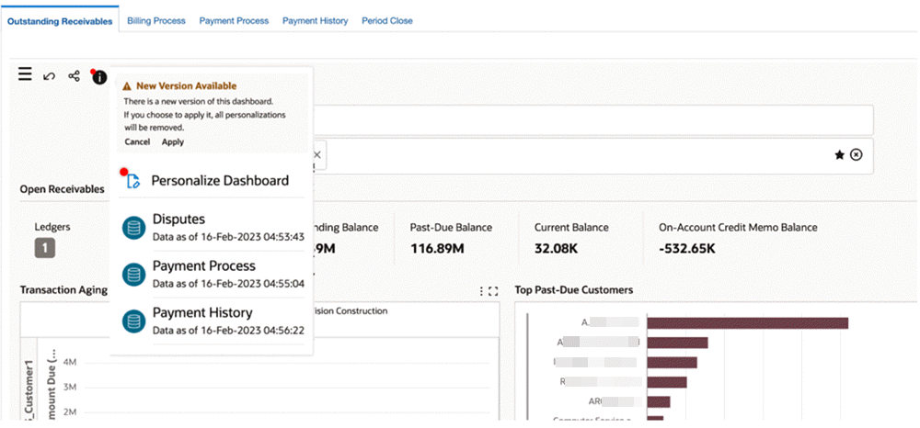
Task: Click the share icon
Action: [x=74, y=75]
